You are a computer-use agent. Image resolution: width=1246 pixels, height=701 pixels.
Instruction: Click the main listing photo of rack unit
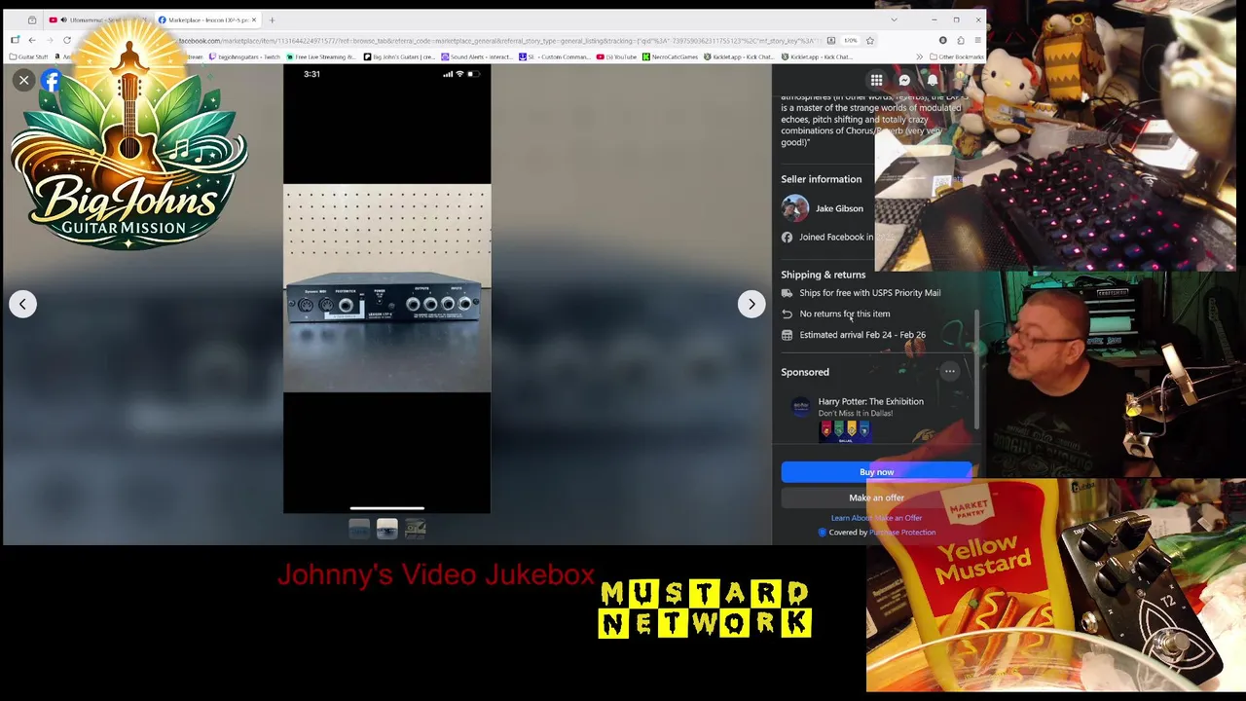(x=387, y=288)
